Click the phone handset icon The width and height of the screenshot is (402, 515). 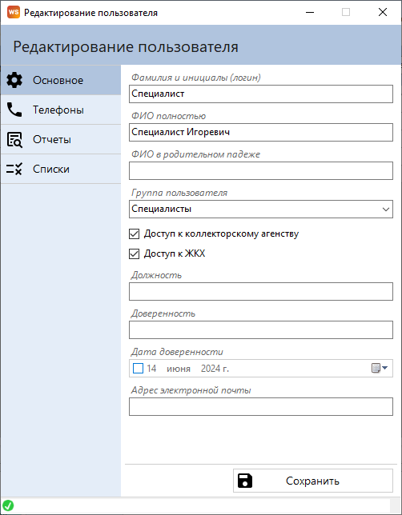pos(14,110)
